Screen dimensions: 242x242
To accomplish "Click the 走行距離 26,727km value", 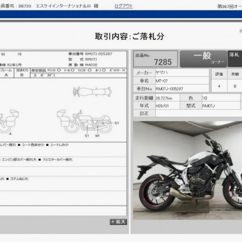I will click(167, 98).
